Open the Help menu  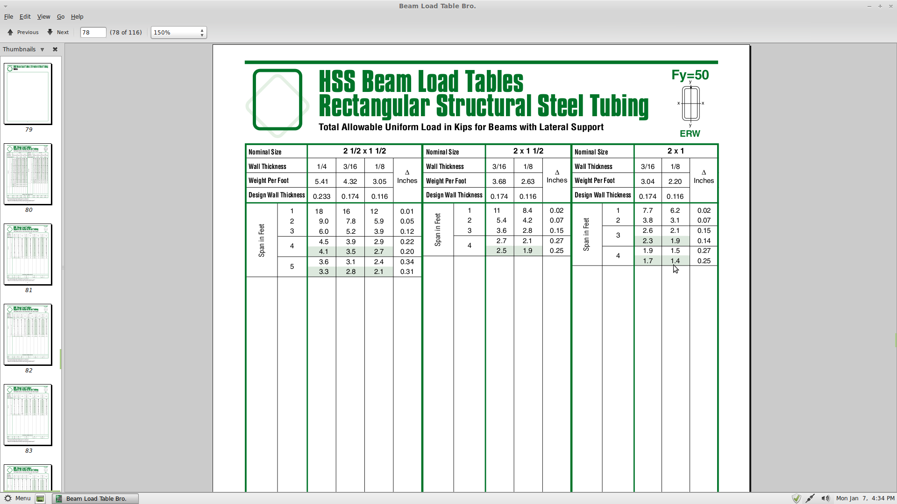(77, 17)
